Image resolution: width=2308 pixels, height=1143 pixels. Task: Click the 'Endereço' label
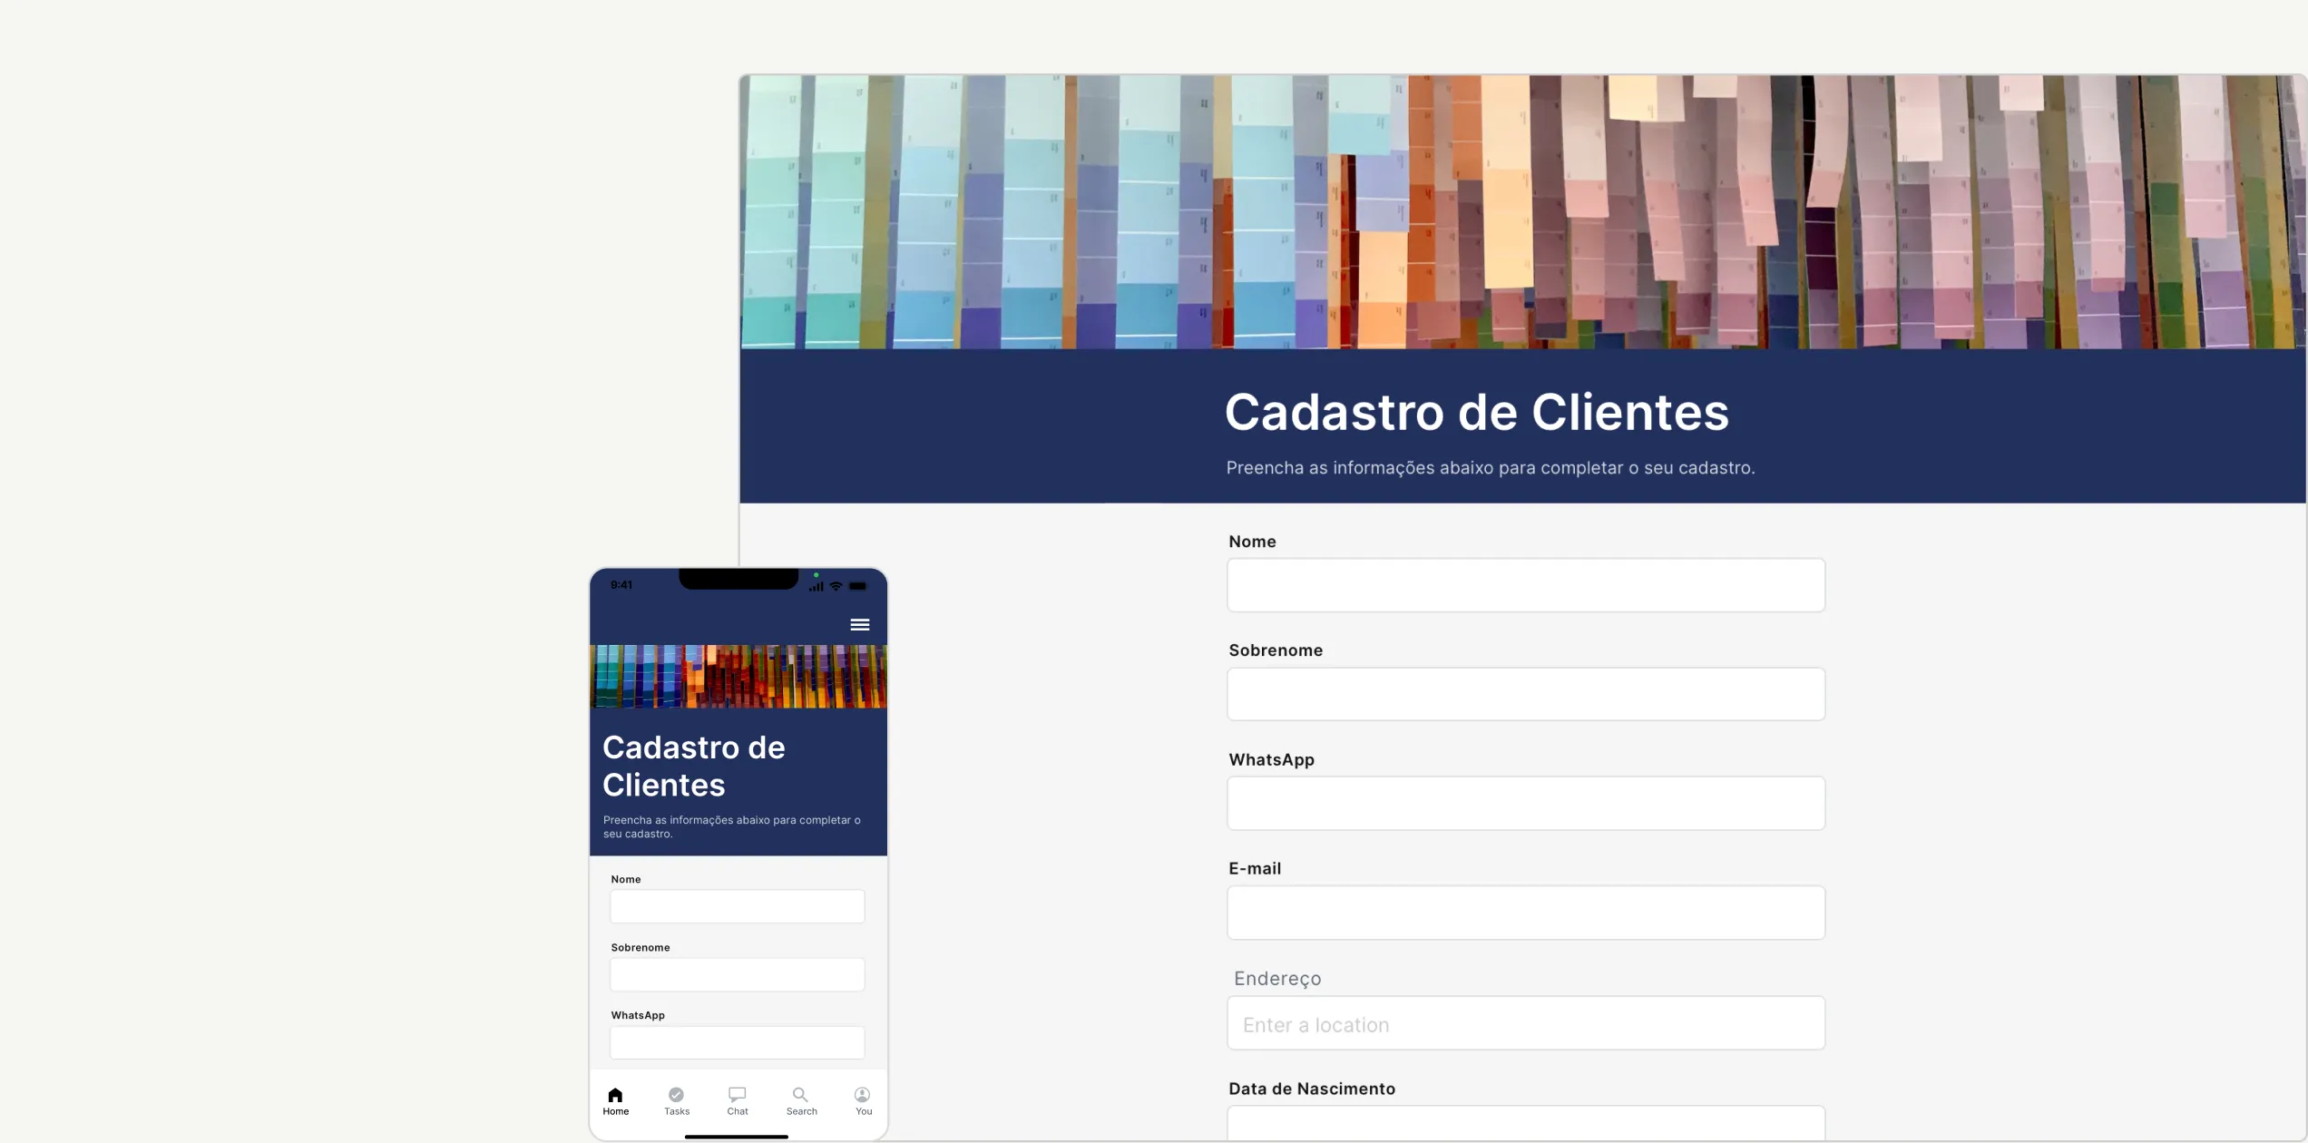(1276, 979)
